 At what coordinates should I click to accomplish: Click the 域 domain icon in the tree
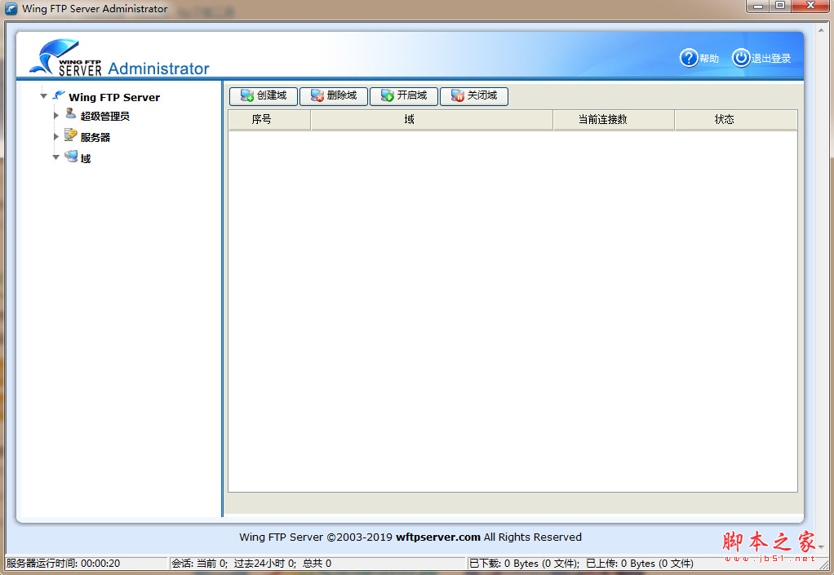pos(71,157)
